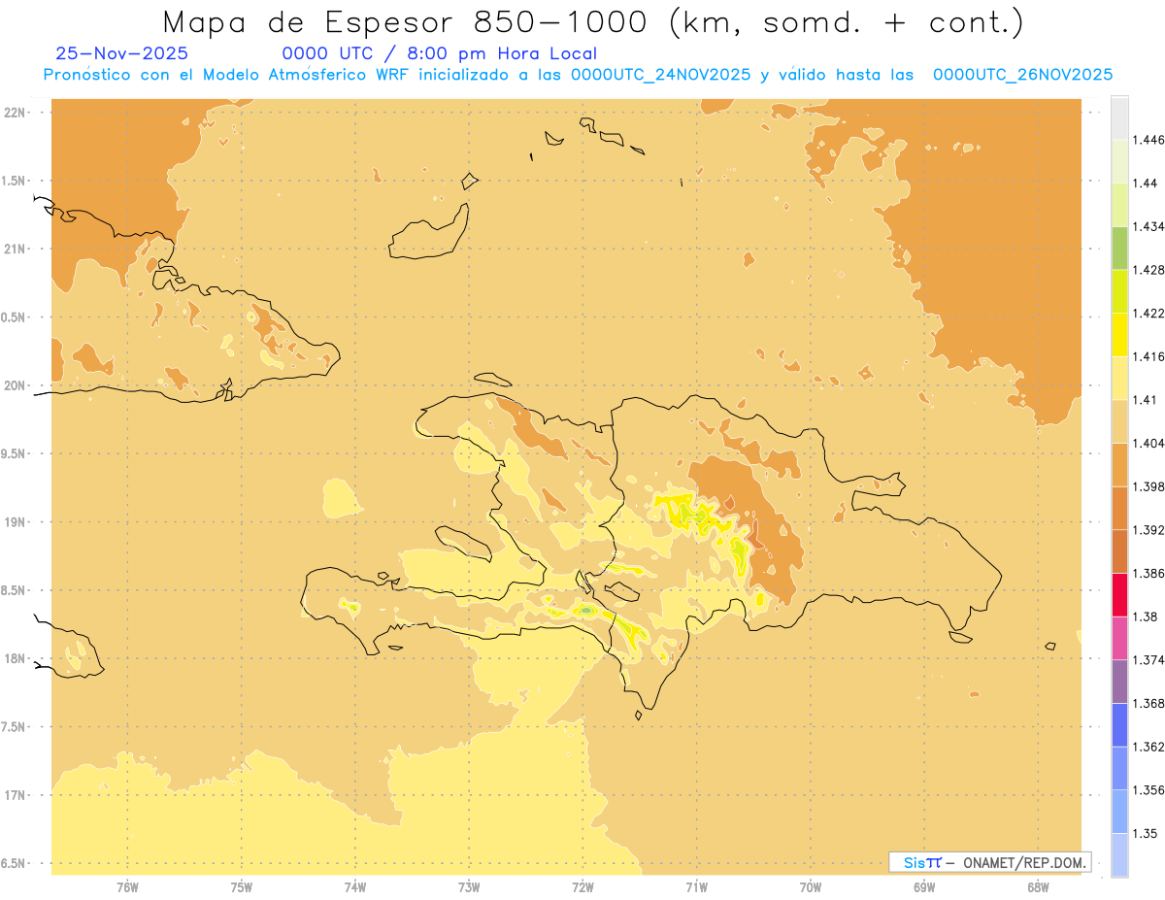Click the '70W' longitude axis label
This screenshot has width=1165, height=900.
pyautogui.click(x=811, y=887)
